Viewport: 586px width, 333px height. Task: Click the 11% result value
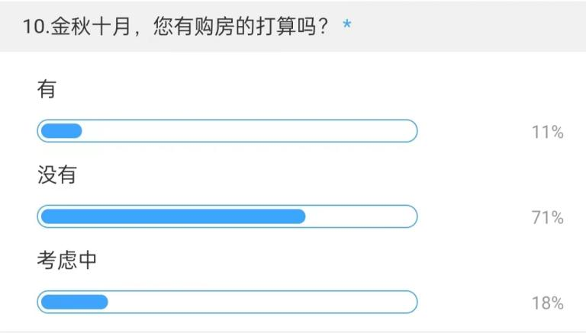(547, 133)
